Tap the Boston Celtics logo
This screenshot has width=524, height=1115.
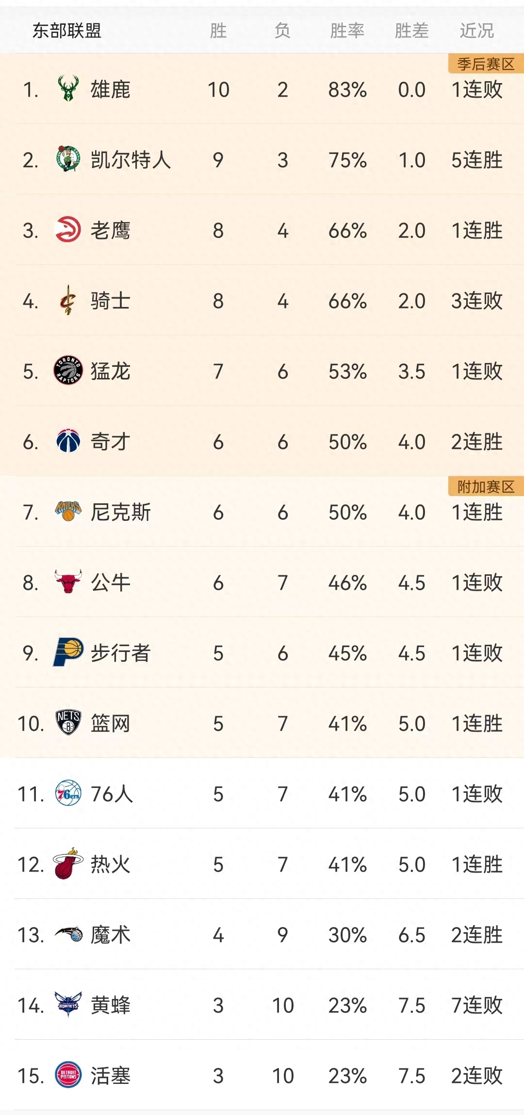pyautogui.click(x=68, y=159)
